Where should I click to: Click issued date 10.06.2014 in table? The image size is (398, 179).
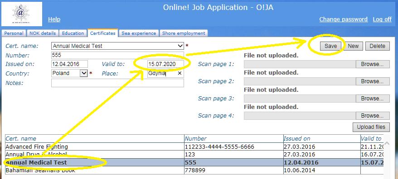322,170
